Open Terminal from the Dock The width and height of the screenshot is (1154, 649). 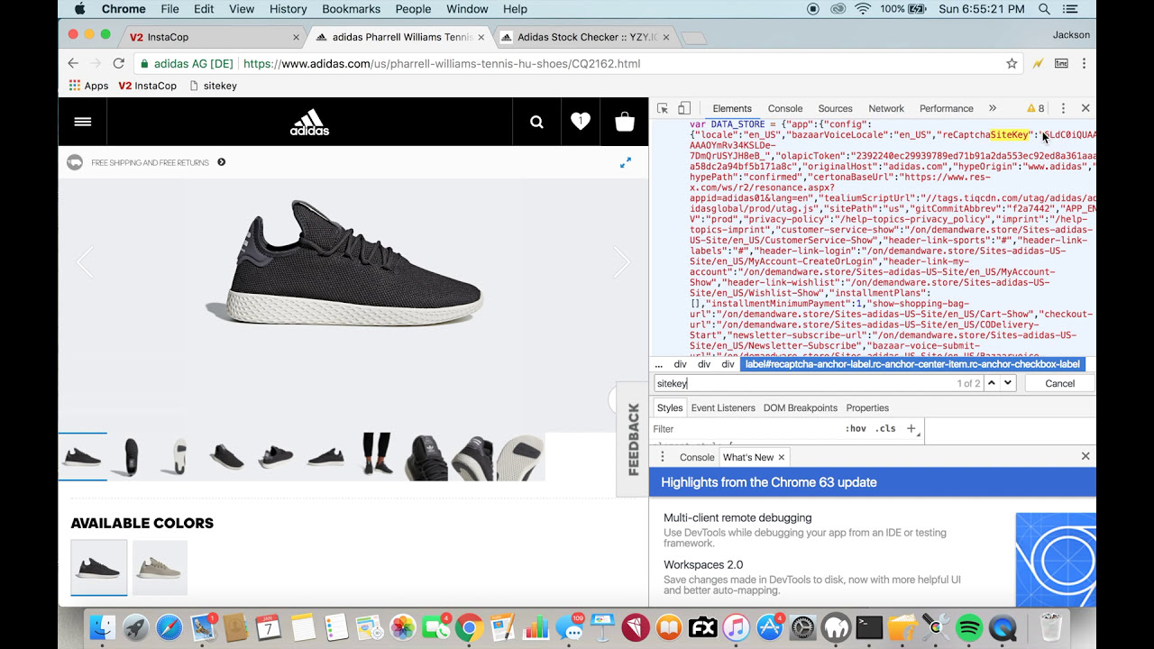[x=869, y=627]
